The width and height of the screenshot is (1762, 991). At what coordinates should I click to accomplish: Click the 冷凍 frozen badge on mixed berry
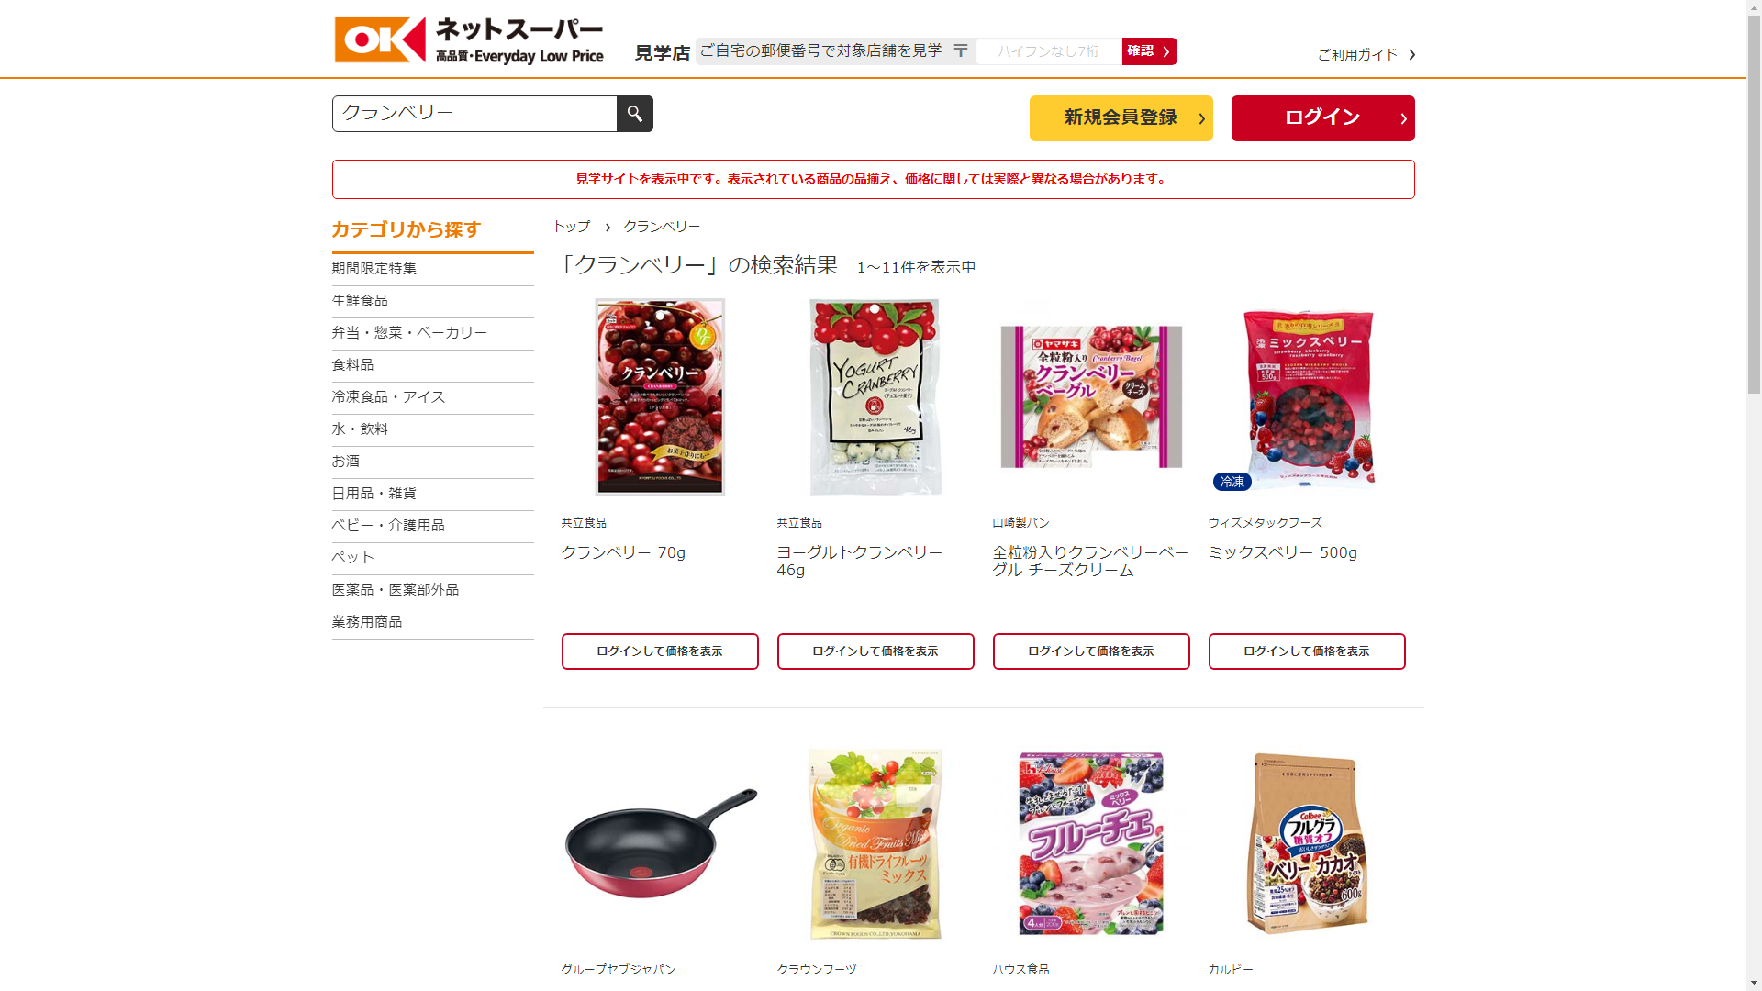point(1232,482)
